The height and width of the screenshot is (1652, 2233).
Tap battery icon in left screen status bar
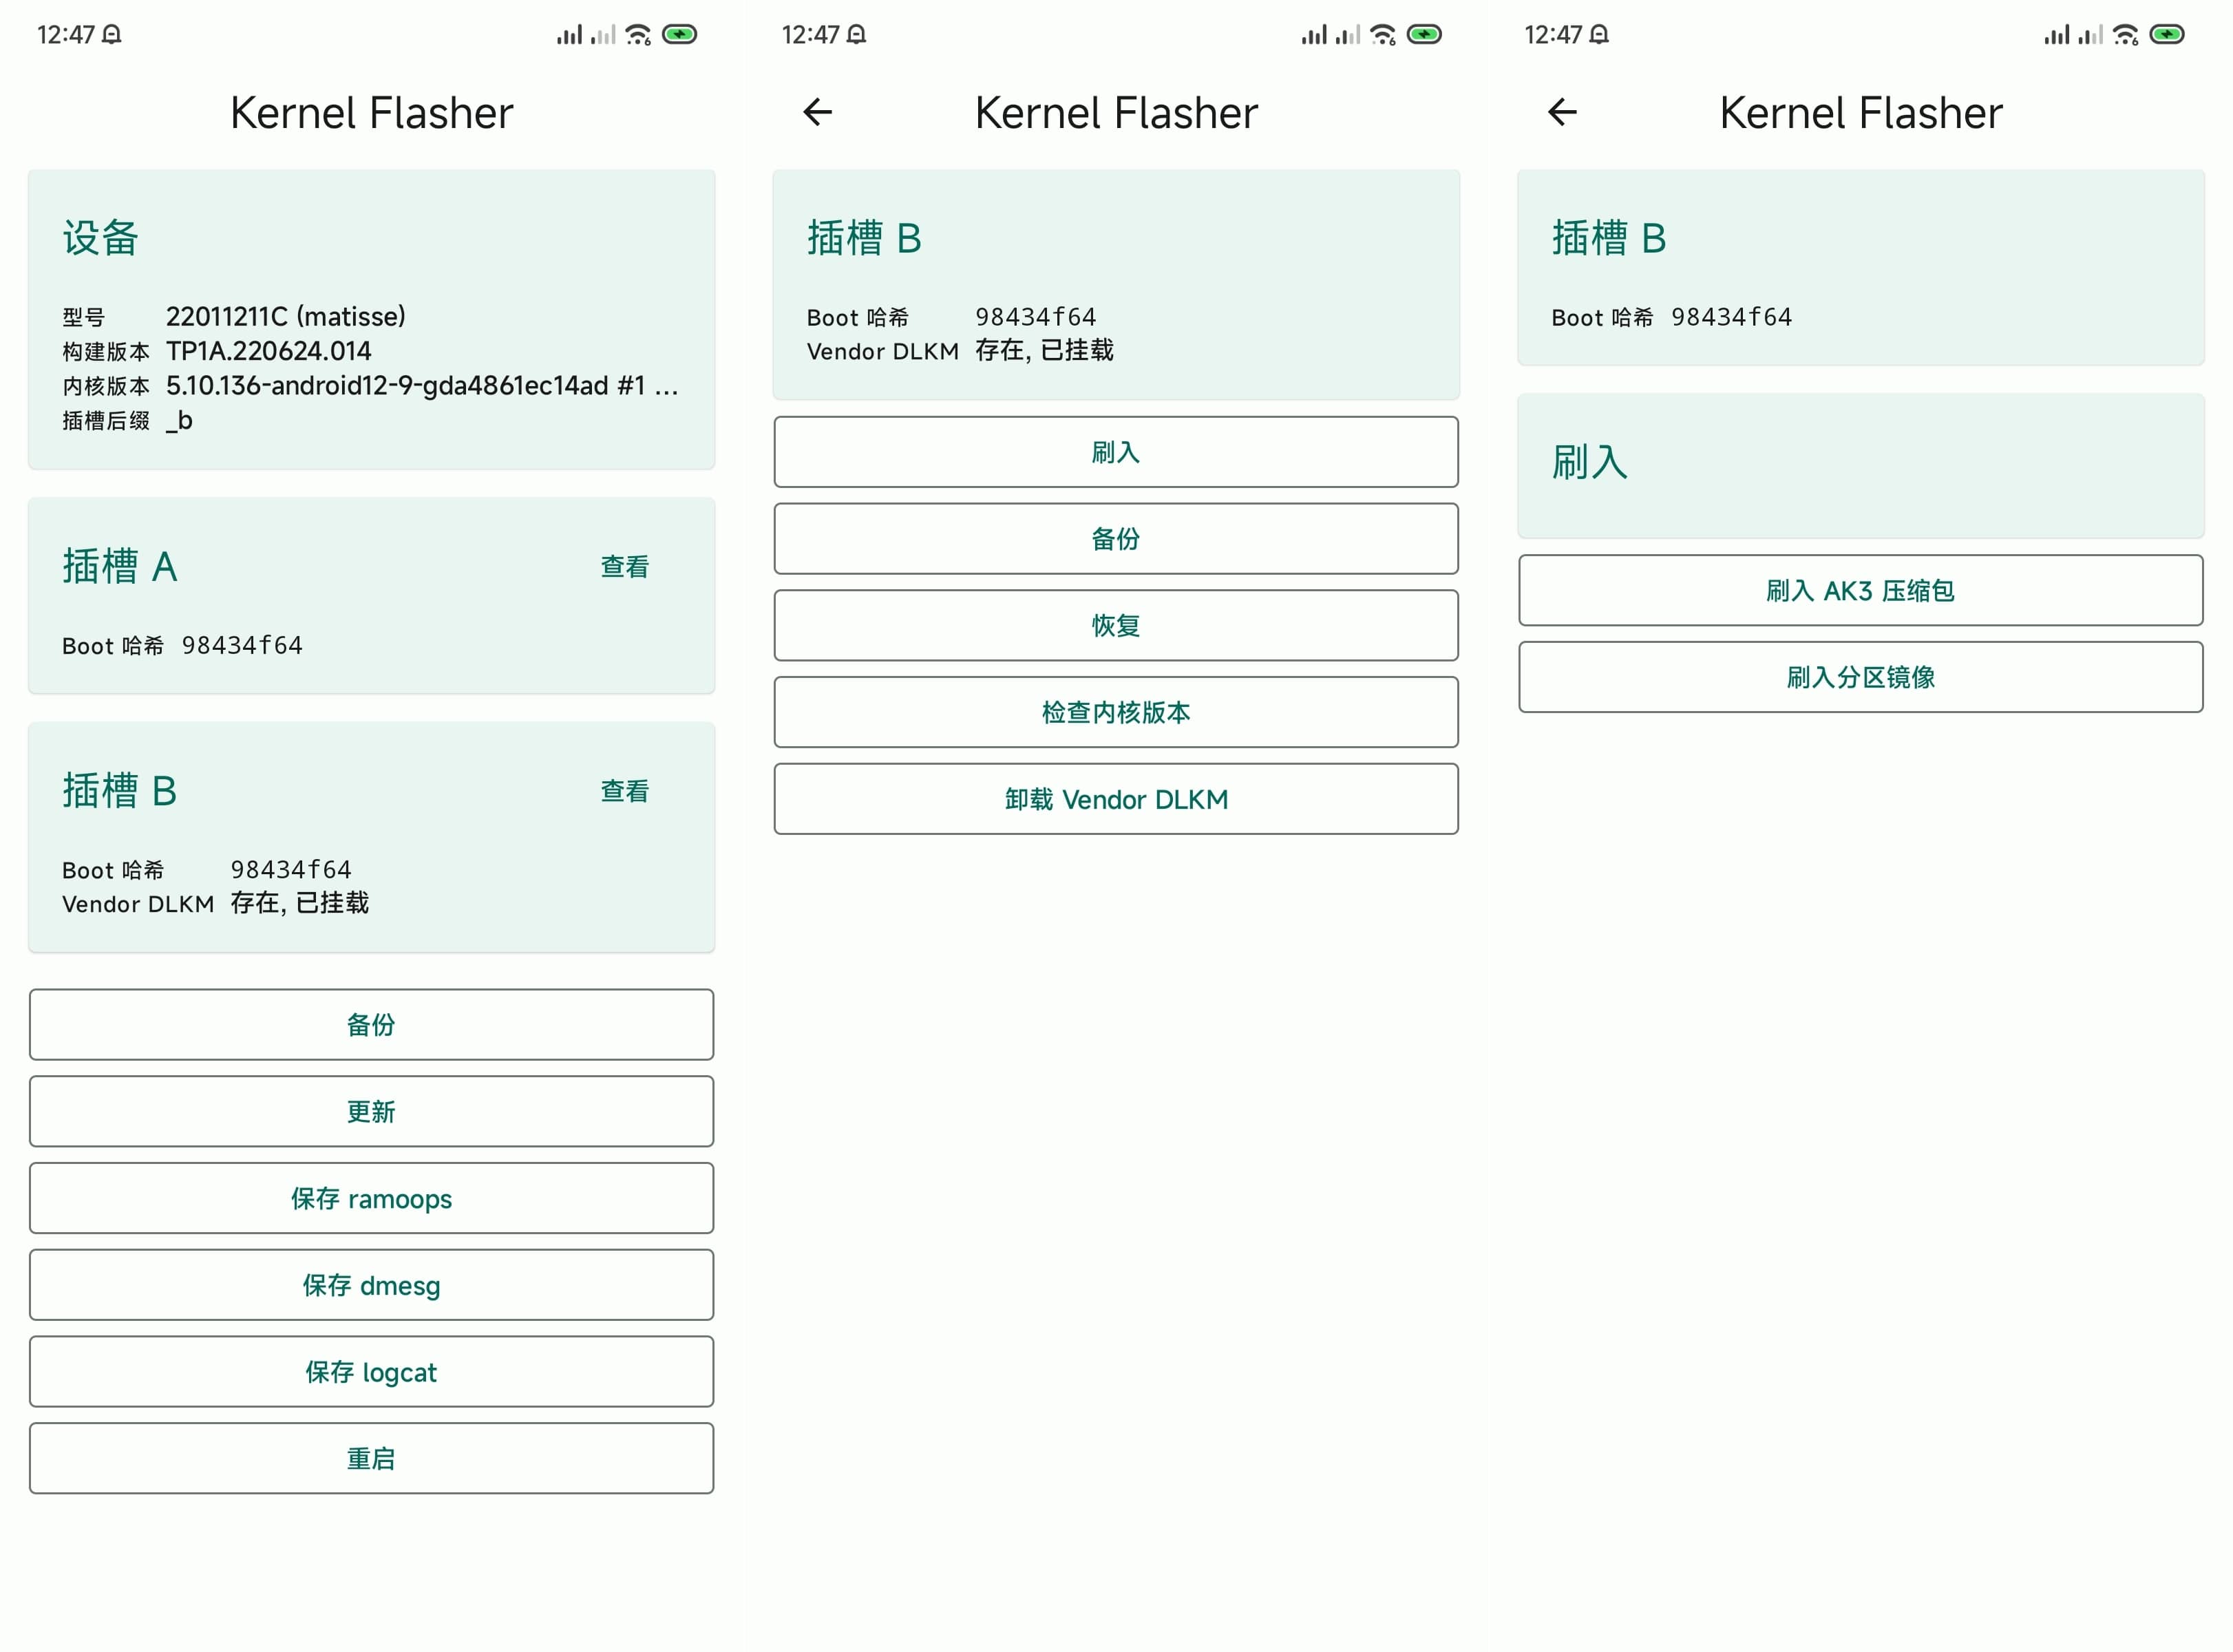[679, 35]
